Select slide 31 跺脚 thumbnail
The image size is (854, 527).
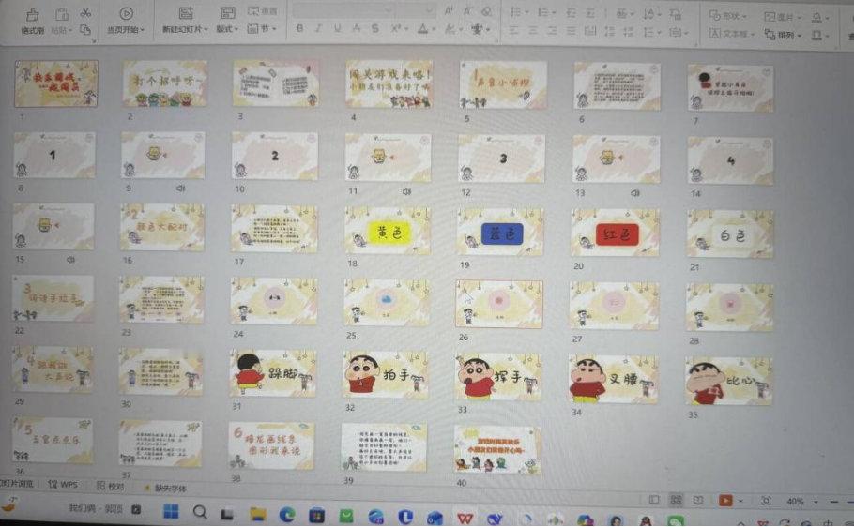[x=274, y=373]
